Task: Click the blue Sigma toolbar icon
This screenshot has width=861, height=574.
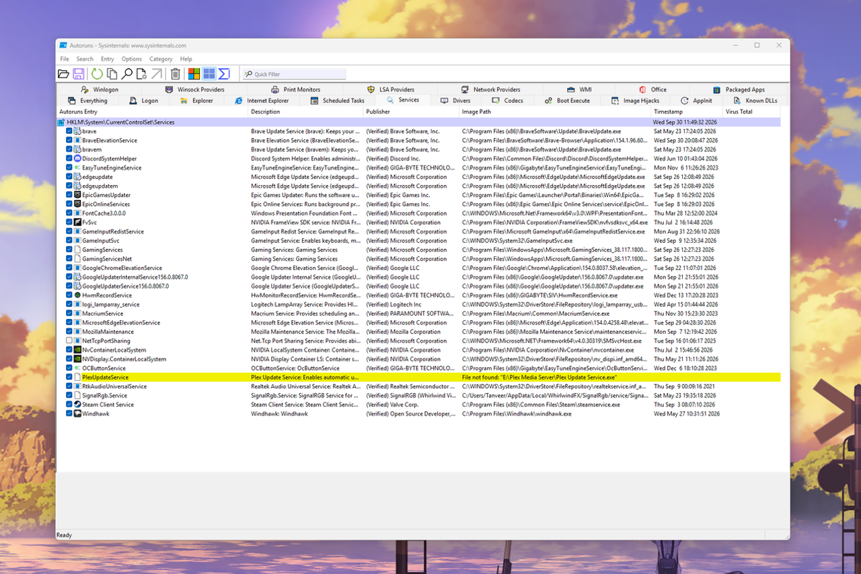Action: tap(224, 73)
